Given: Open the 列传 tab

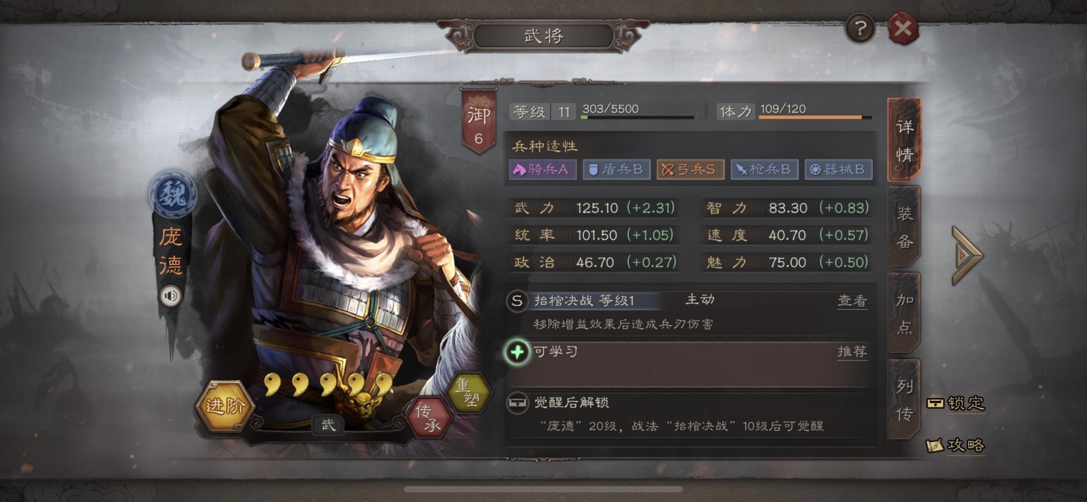Looking at the screenshot, I should coord(904,399).
